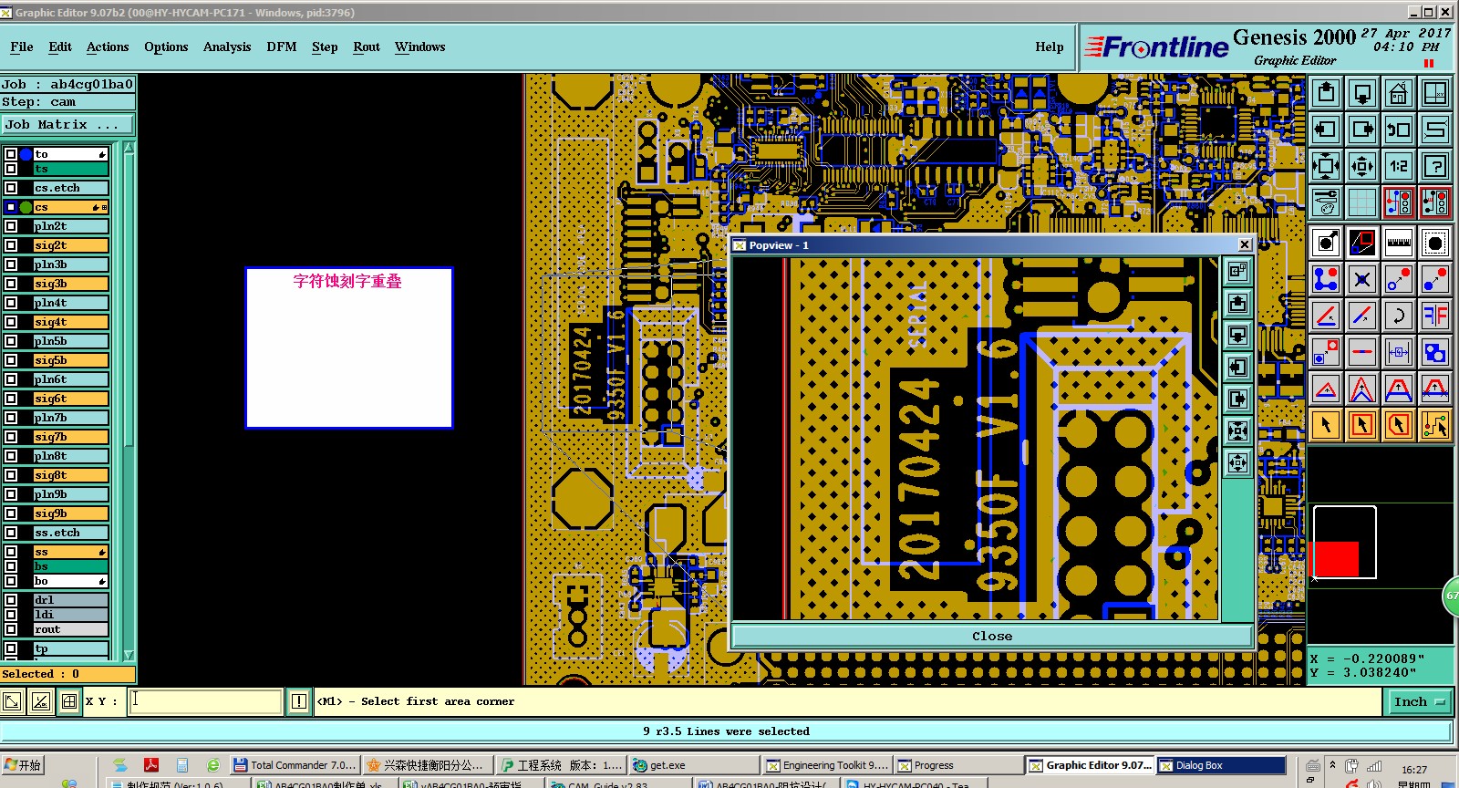Screen dimensions: 1459x788
Task: Select the net select tool icon
Action: (1435, 425)
